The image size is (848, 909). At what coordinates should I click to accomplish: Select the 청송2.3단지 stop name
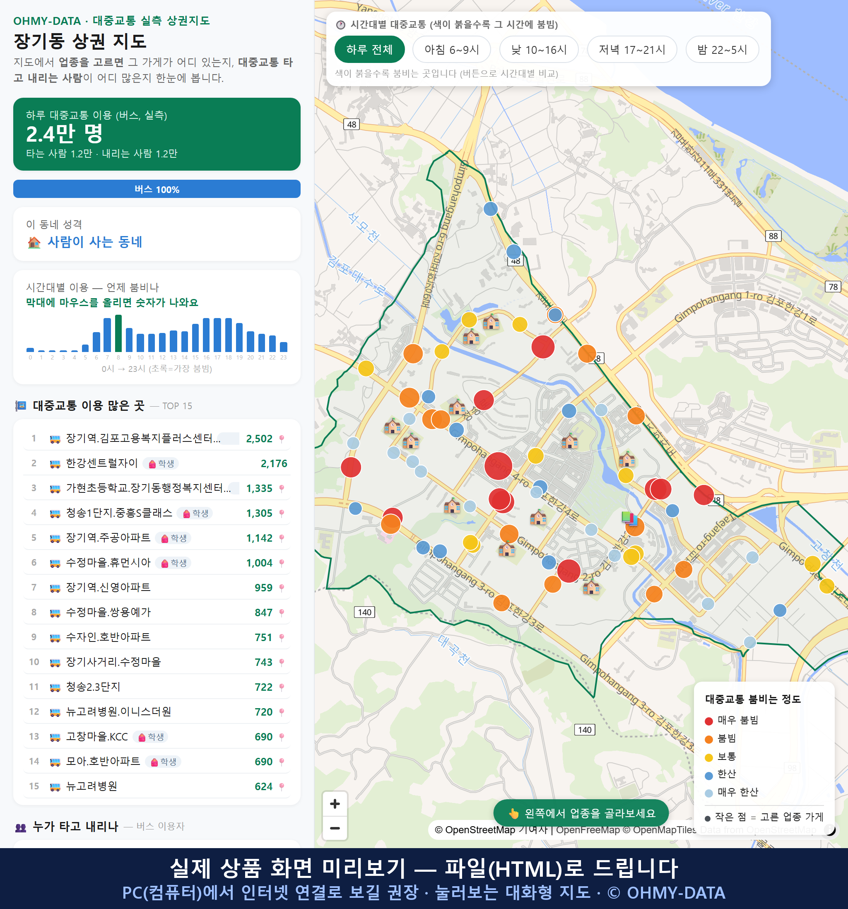click(93, 686)
